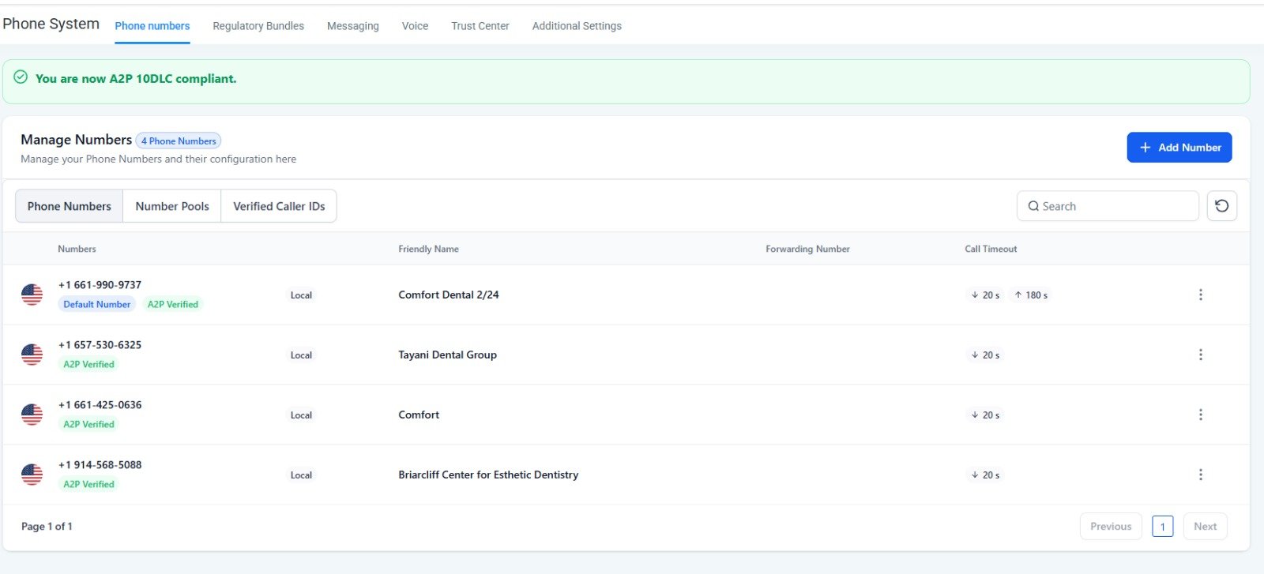
Task: Click the Previous pagination button
Action: tap(1110, 527)
